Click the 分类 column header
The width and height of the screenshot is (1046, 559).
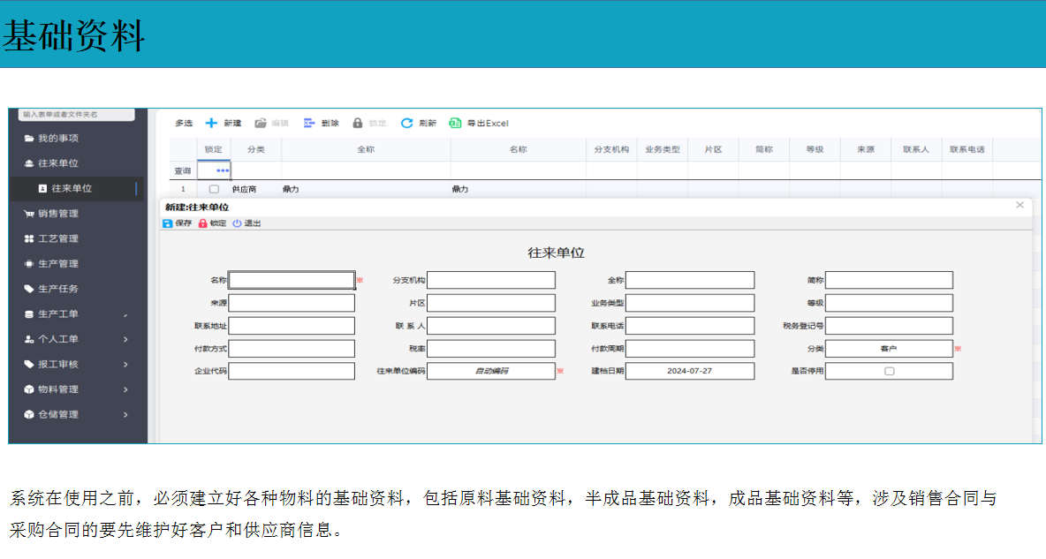pos(255,149)
